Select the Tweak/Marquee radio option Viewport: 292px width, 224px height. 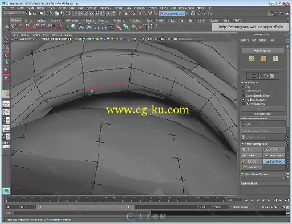click(242, 91)
